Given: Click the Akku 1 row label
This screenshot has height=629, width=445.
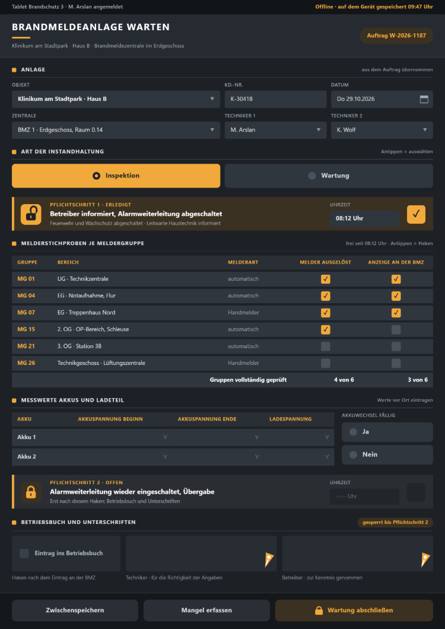Looking at the screenshot, I should 27,437.
